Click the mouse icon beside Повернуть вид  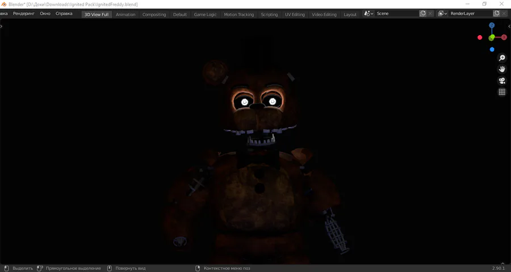110,269
